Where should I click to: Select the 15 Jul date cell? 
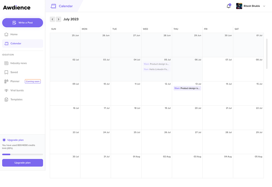pyautogui.click(x=248, y=93)
